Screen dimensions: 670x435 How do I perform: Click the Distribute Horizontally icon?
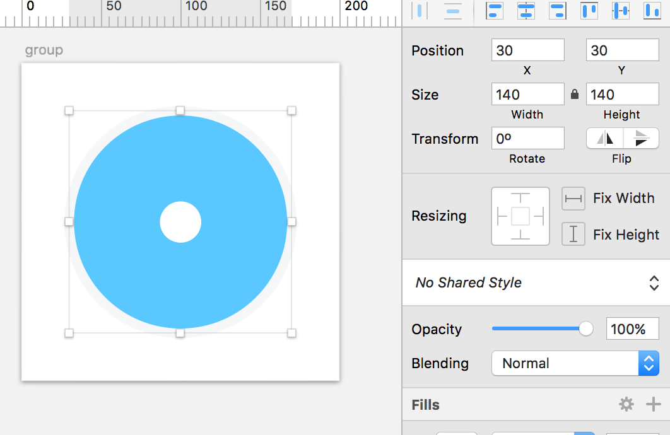(420, 11)
